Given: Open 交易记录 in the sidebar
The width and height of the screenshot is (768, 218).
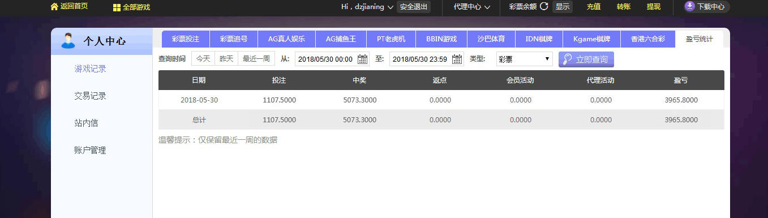Looking at the screenshot, I should (x=91, y=96).
